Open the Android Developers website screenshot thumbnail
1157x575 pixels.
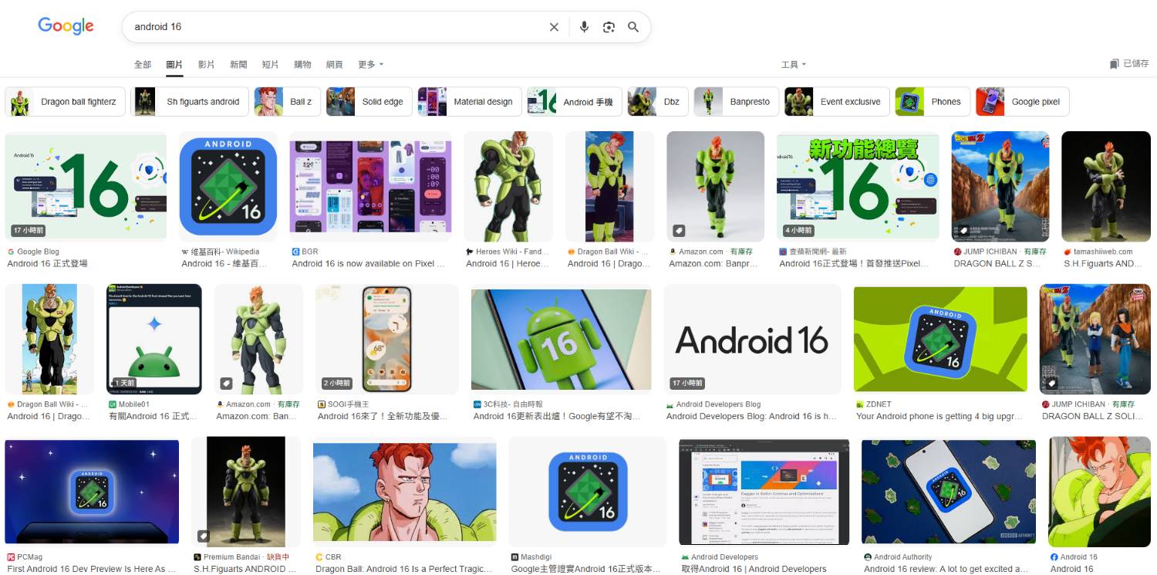(x=764, y=492)
